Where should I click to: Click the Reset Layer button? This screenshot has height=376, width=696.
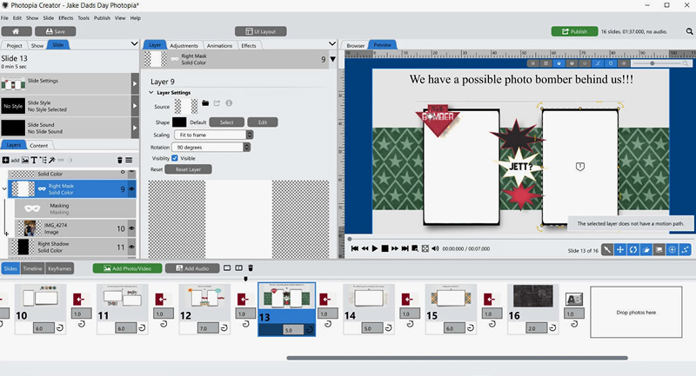click(188, 169)
